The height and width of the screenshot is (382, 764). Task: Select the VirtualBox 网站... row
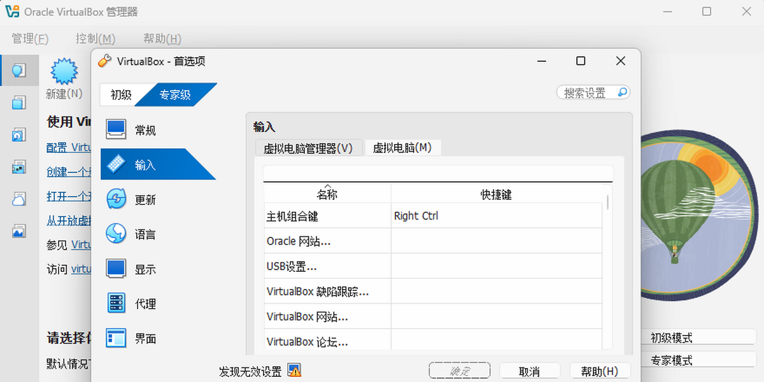(433, 316)
